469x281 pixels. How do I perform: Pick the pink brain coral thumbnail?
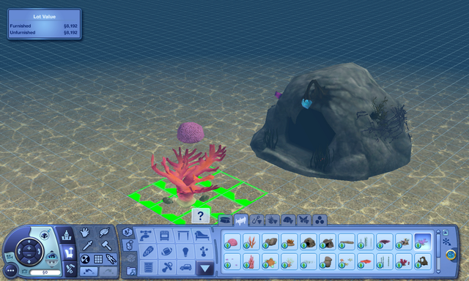tap(232, 242)
